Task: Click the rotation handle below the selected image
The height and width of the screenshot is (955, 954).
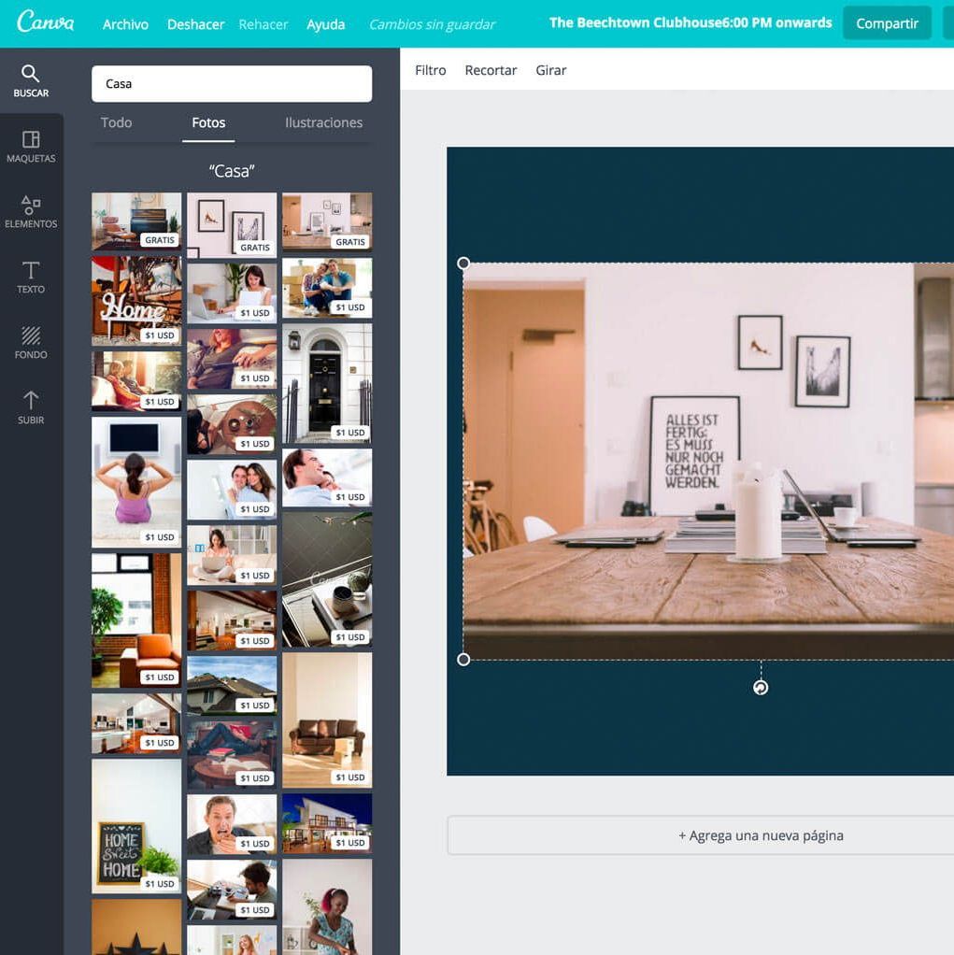Action: click(x=760, y=687)
